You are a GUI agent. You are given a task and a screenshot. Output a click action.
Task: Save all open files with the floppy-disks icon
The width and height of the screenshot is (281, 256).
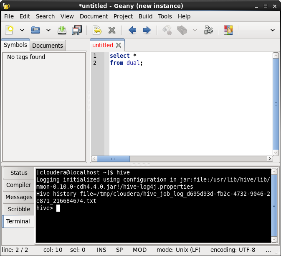(77, 30)
